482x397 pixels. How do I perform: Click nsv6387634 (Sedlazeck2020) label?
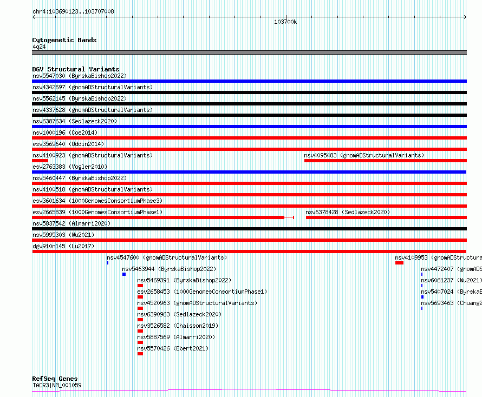pos(75,121)
